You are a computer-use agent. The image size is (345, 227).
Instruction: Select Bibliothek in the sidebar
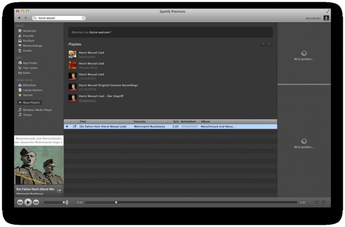(x=29, y=85)
